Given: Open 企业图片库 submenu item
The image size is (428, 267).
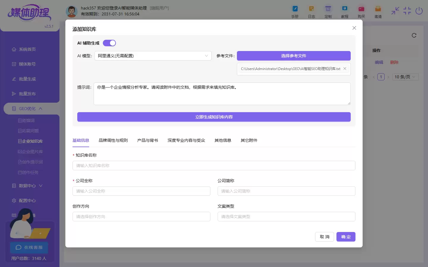Looking at the screenshot, I should (30, 152).
